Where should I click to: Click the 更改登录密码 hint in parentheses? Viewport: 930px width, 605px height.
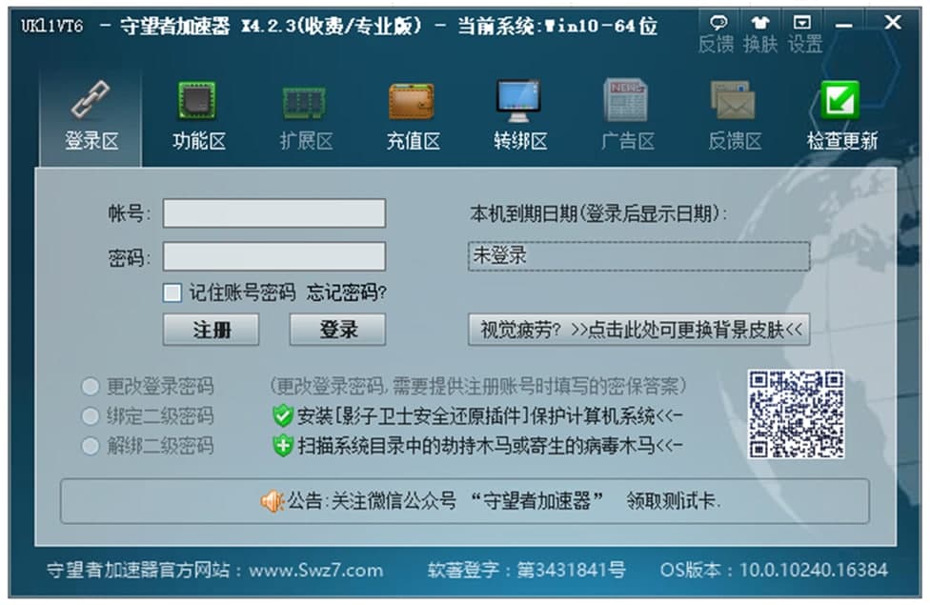477,387
